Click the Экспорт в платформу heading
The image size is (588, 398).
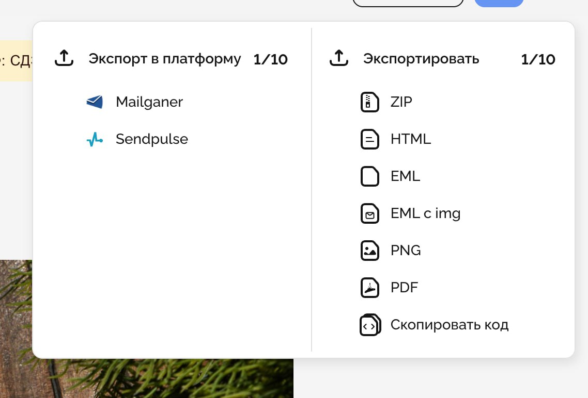coord(164,59)
